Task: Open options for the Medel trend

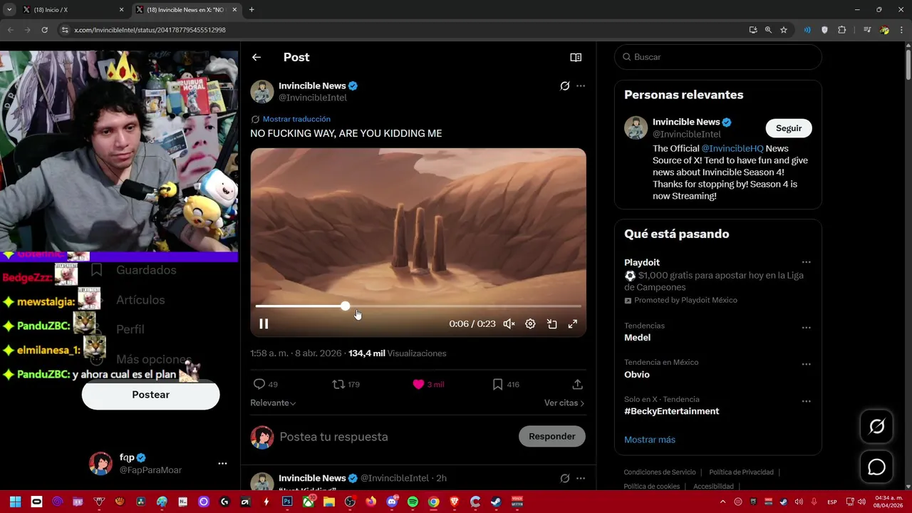Action: [806, 328]
